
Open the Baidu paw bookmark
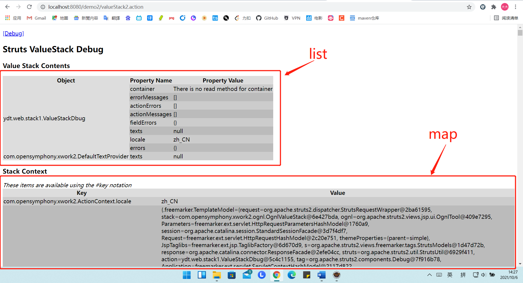(128, 18)
